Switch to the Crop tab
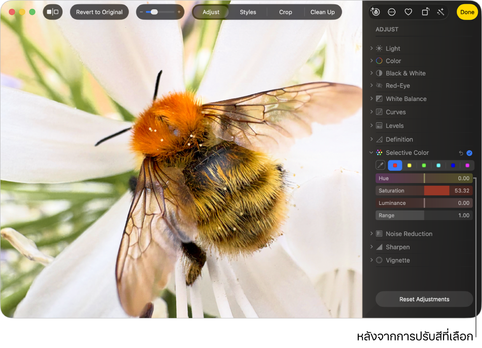Screen dimensions: 482x348 pos(285,12)
